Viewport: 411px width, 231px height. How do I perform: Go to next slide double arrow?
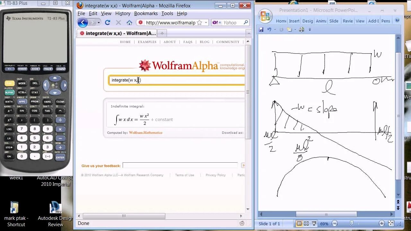pyautogui.click(x=398, y=208)
